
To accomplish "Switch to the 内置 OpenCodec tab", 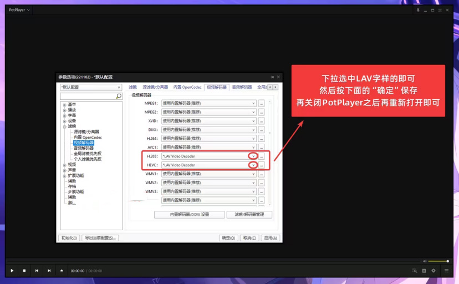I will [187, 87].
